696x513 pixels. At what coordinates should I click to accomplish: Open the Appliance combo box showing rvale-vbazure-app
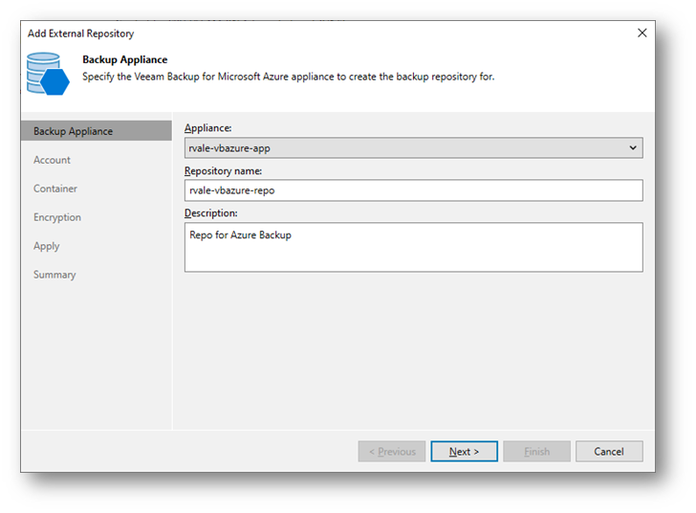click(402, 148)
